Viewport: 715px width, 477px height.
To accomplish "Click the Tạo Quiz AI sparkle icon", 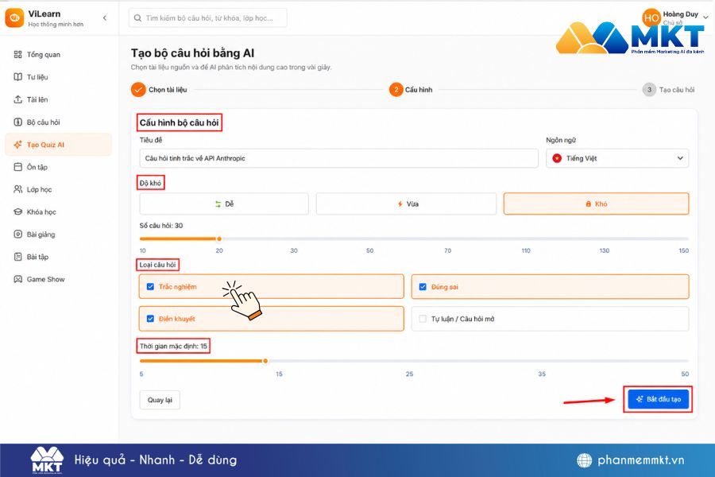I will [x=17, y=145].
